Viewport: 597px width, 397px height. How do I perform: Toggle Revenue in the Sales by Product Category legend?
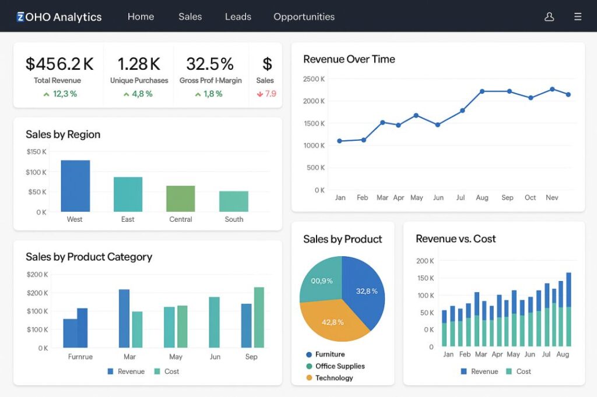point(126,371)
